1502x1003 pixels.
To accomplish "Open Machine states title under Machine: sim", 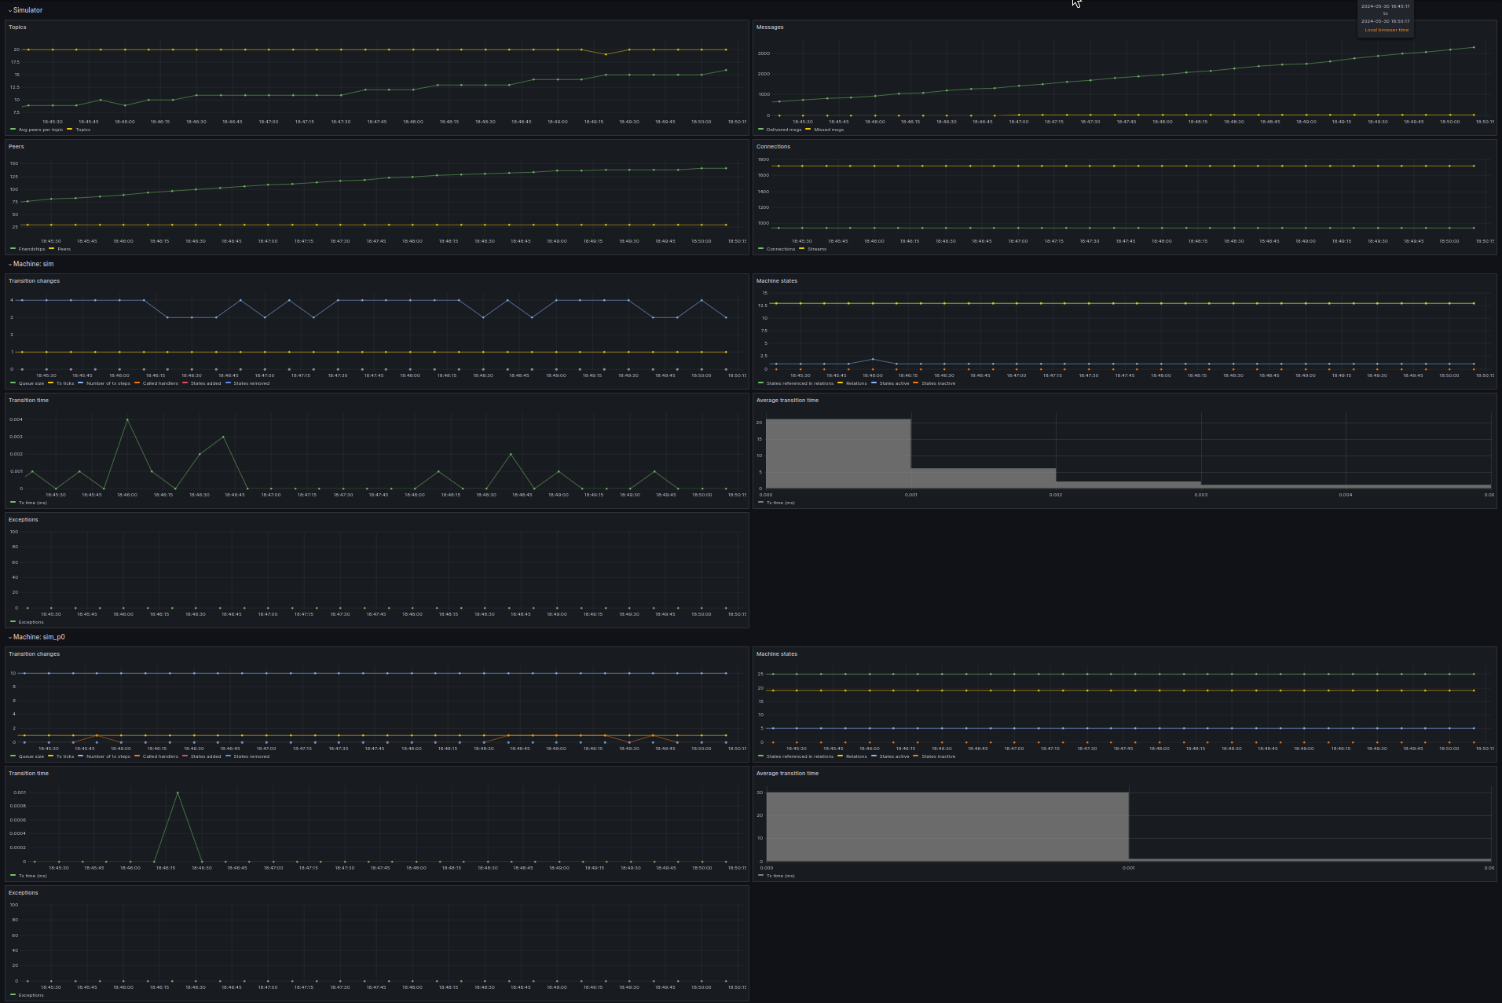I will click(777, 281).
